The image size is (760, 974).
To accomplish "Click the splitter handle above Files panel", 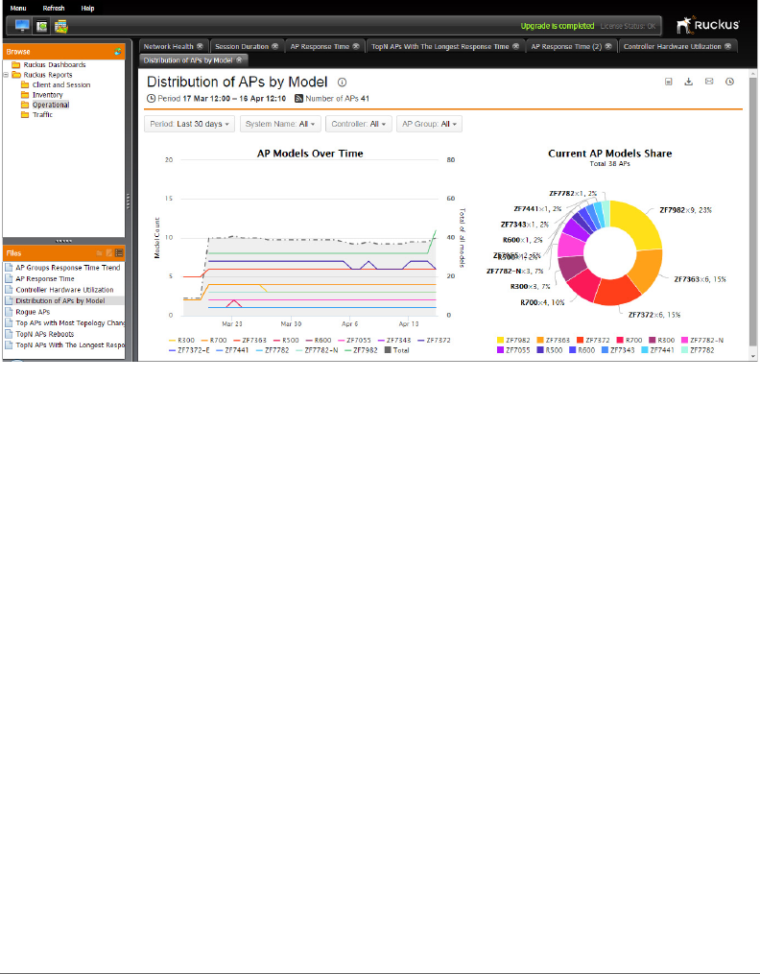I will point(64,241).
